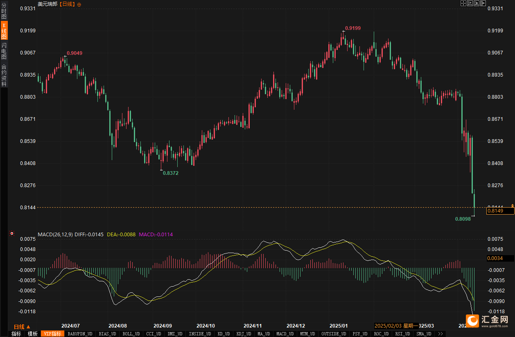Click the 0.8372 low price marker
This screenshot has width=515, height=337.
pos(171,173)
